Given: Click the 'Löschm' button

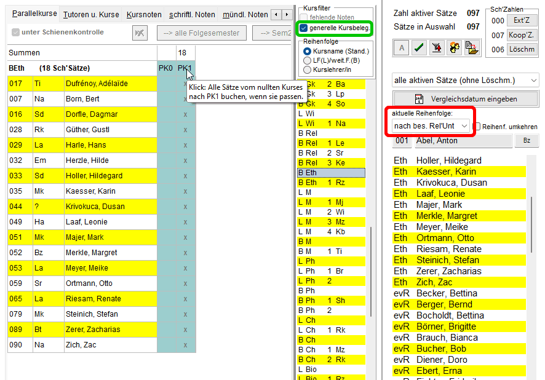Looking at the screenshot, I should (522, 49).
